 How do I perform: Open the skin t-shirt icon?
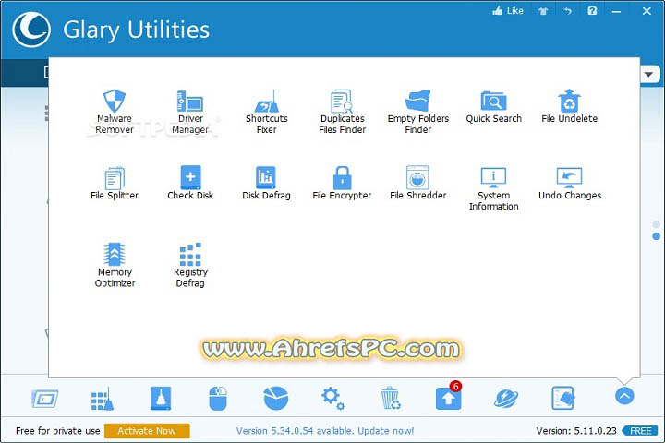tap(543, 11)
